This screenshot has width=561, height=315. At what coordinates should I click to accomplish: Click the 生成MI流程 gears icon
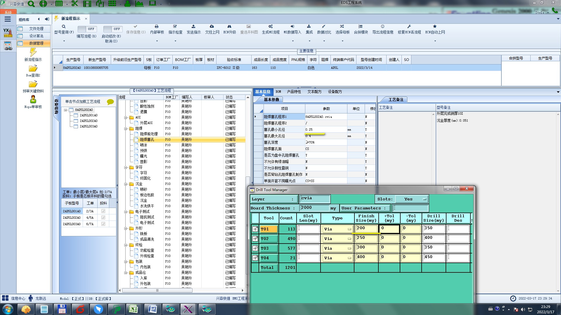coord(271,27)
